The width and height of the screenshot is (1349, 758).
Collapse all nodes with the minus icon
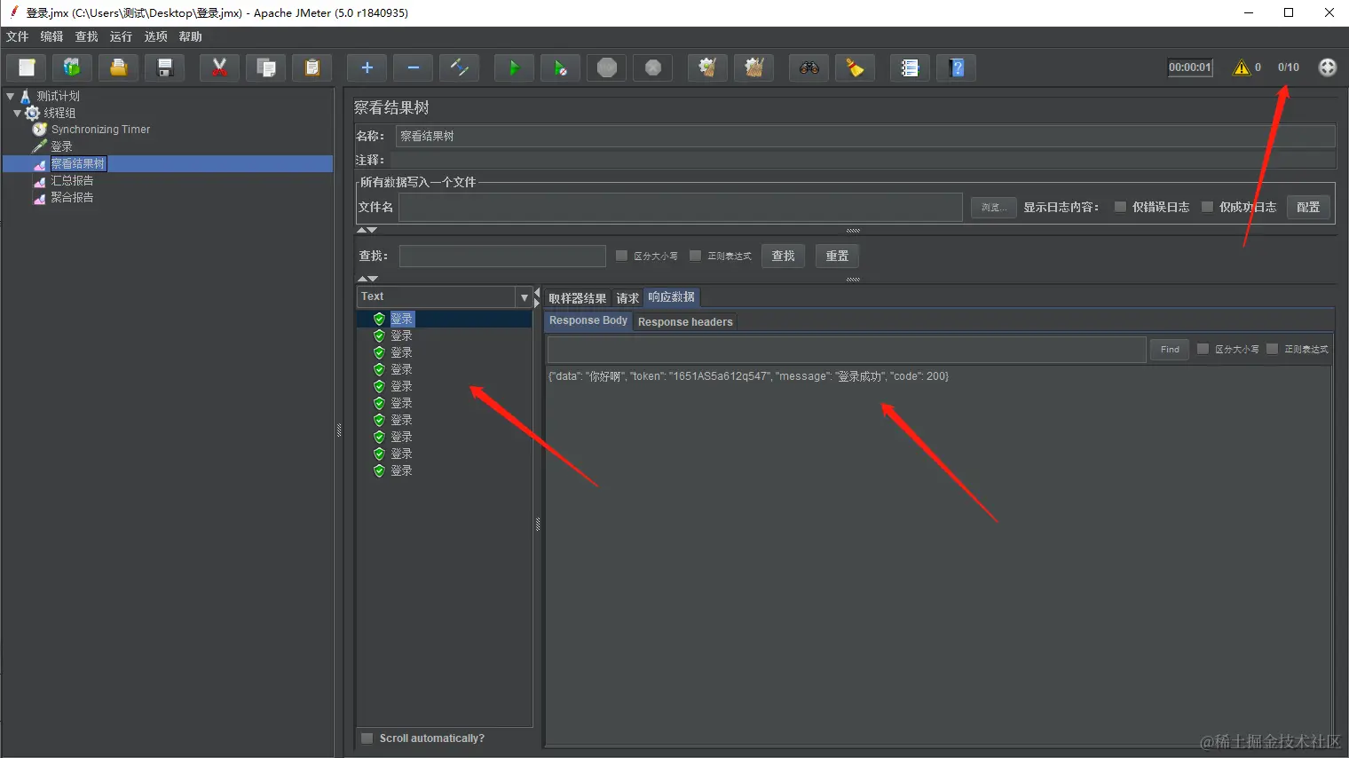point(414,67)
